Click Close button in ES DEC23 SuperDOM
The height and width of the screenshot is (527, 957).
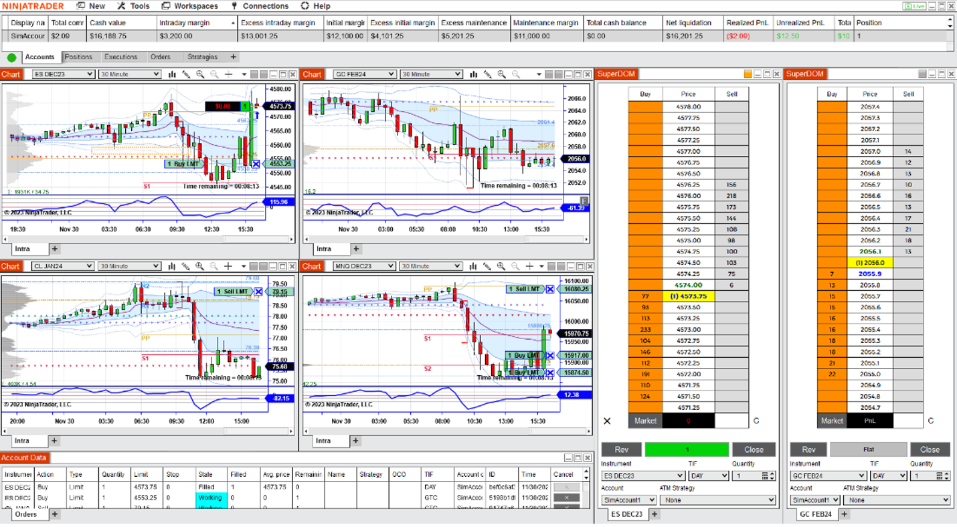754,449
